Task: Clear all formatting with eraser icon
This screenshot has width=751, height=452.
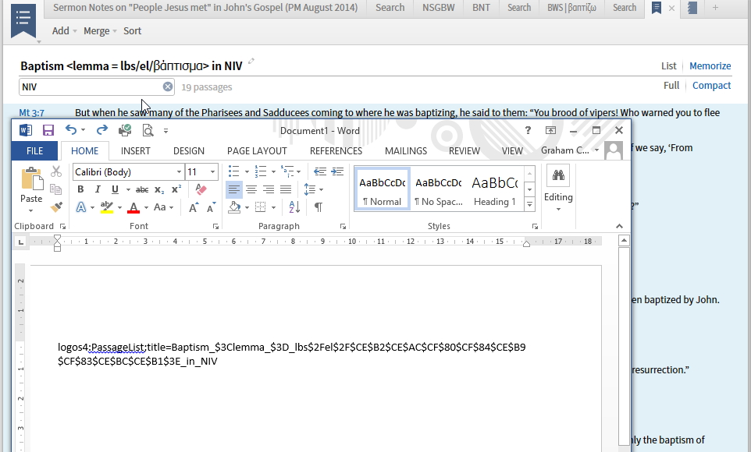Action: click(201, 189)
